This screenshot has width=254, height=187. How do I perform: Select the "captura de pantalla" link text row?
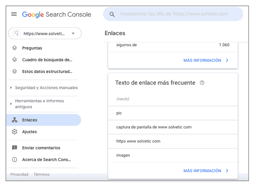154,127
